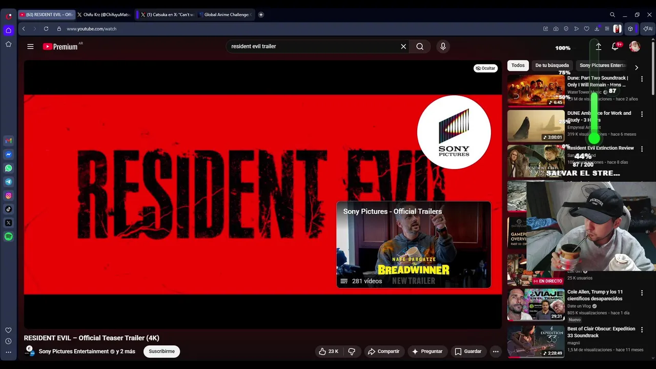Image resolution: width=656 pixels, height=369 pixels.
Task: Open Dune Part Two Soundtrack thumbnail
Action: pyautogui.click(x=536, y=91)
